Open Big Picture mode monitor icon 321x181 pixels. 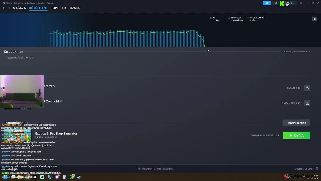(301, 3)
